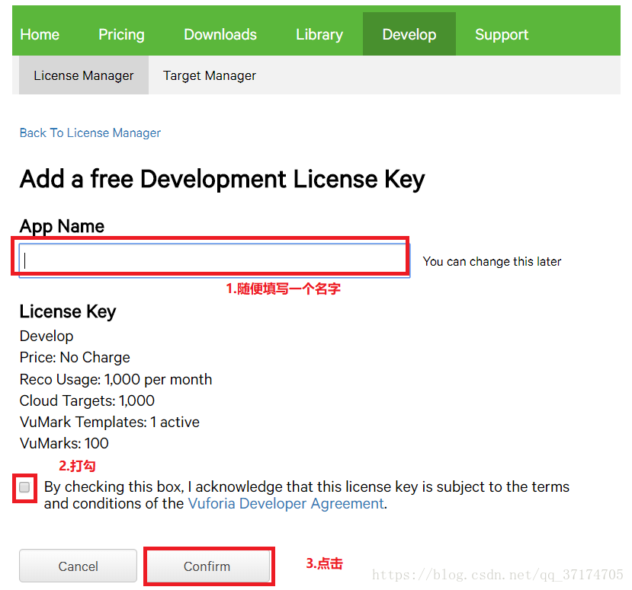
Task: Select Library in the navigation bar
Action: pyautogui.click(x=319, y=34)
